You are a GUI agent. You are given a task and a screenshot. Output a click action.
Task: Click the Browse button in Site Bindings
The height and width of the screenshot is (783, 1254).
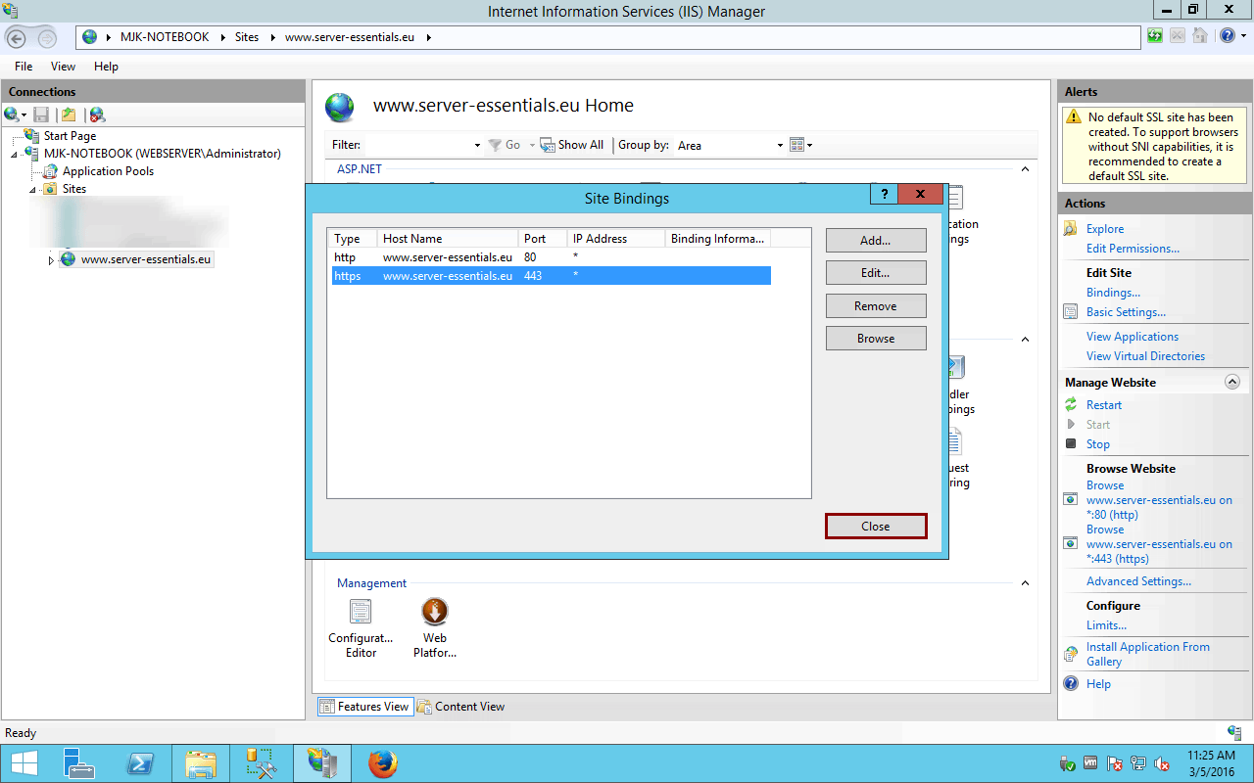[x=876, y=339]
